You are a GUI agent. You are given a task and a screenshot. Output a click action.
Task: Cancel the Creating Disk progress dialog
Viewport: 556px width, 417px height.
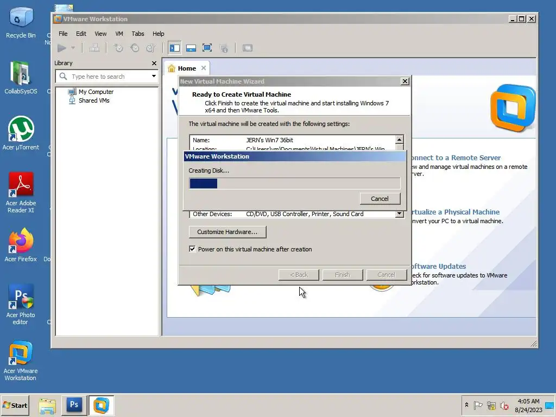[380, 199]
